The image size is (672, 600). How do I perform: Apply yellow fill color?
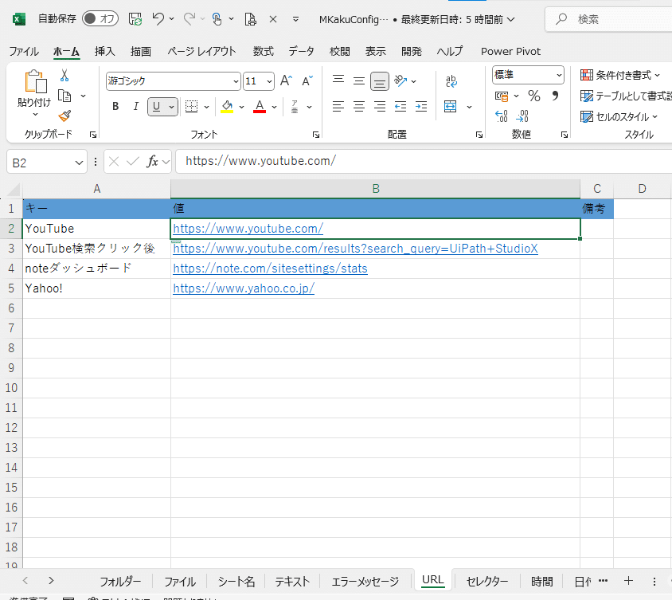(x=227, y=106)
